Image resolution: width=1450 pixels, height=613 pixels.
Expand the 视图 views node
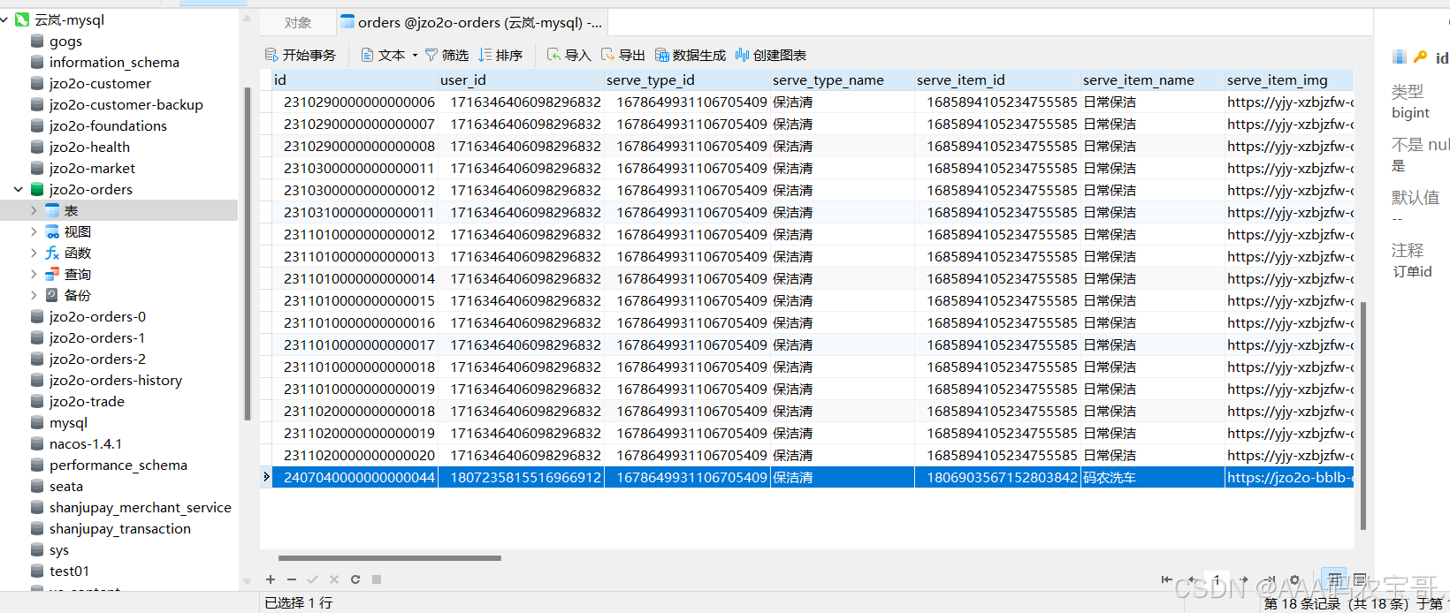[x=34, y=231]
